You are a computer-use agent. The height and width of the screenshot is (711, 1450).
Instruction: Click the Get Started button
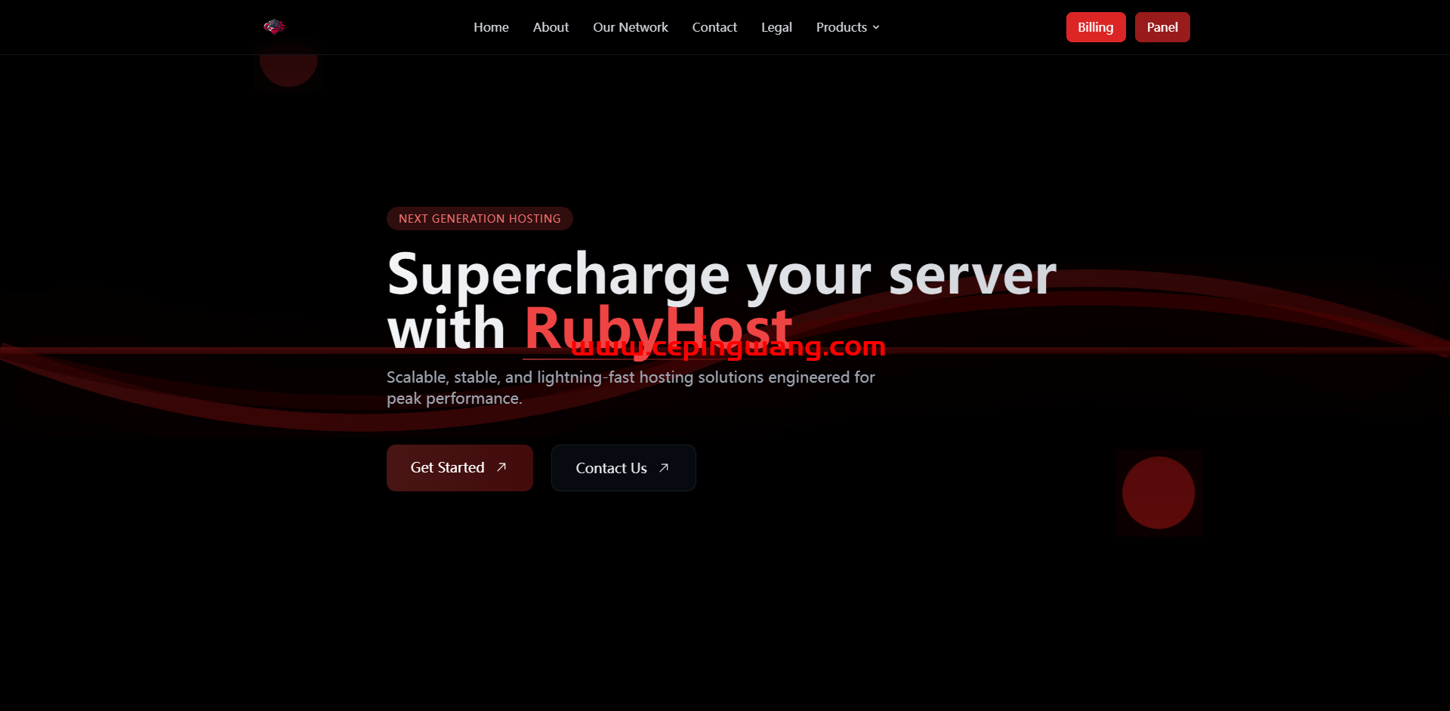447,468
